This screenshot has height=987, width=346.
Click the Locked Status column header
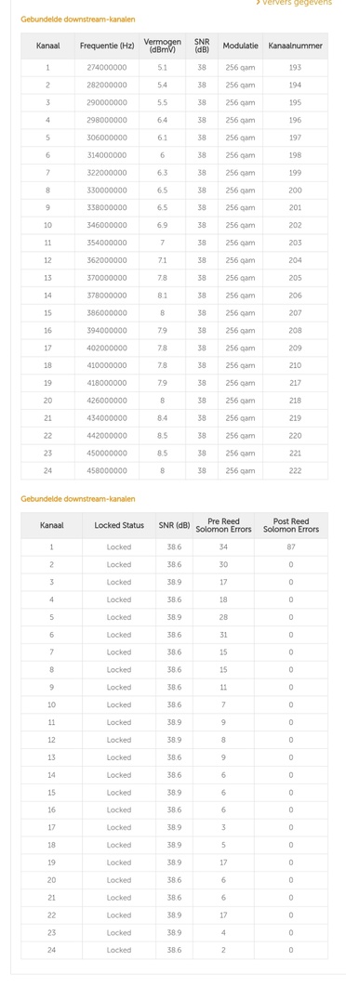point(119,525)
